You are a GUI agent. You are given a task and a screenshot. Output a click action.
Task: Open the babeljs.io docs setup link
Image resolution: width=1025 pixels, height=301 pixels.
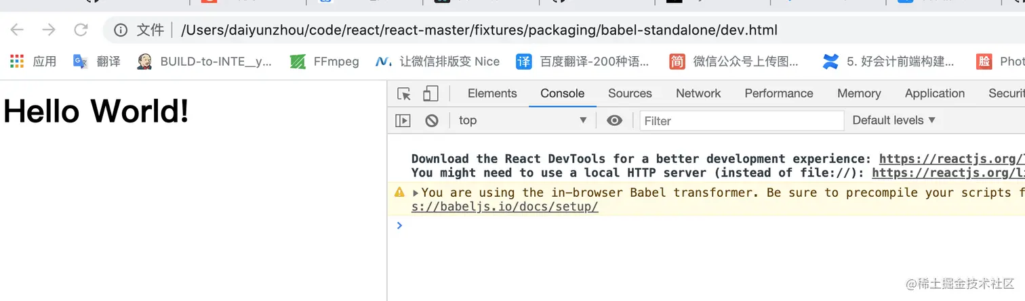click(505, 207)
